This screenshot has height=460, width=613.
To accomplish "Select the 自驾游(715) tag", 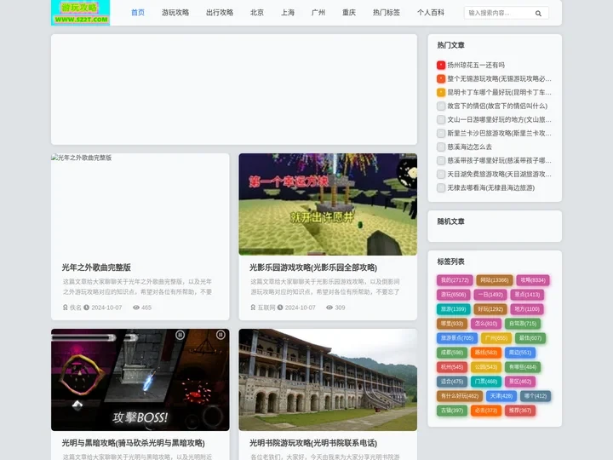I will click(x=522, y=324).
